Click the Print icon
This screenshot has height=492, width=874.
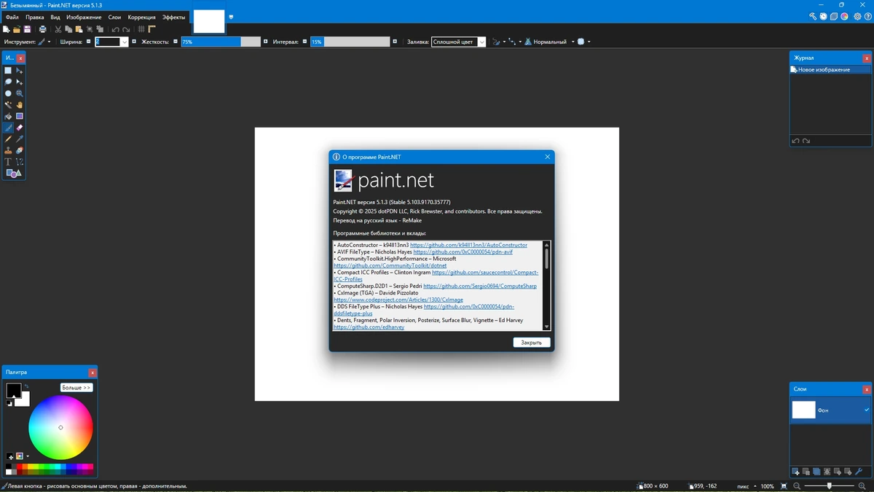click(43, 29)
